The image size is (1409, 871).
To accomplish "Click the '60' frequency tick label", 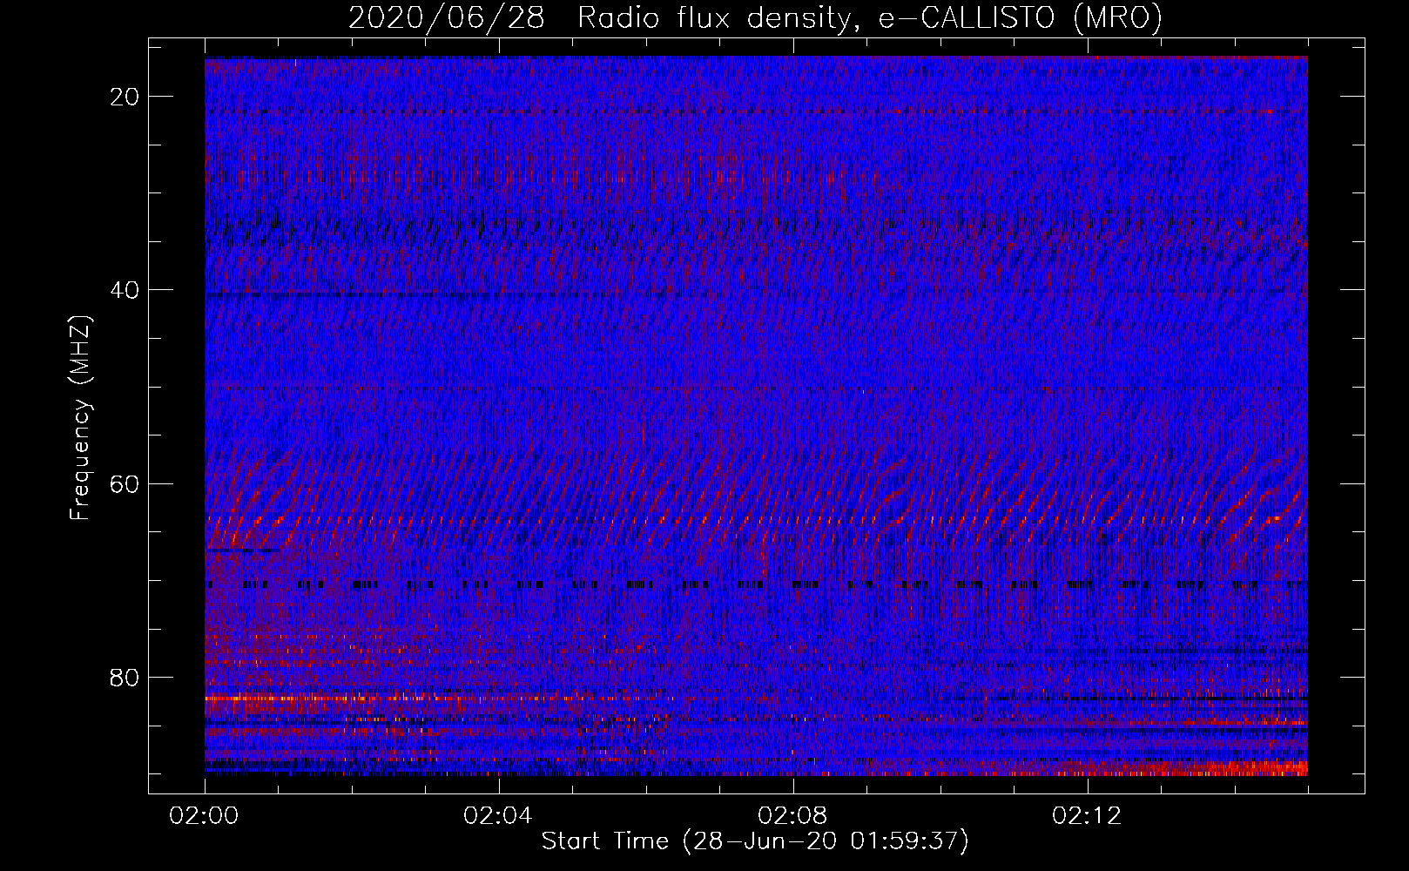I will click(125, 483).
